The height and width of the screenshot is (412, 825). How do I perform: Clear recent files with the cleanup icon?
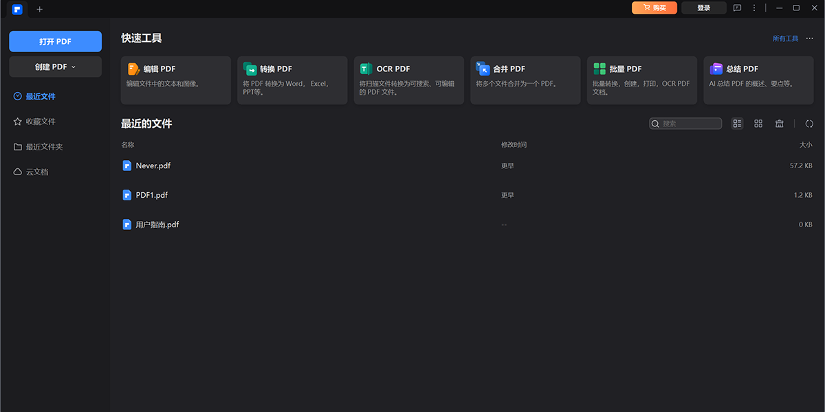pyautogui.click(x=779, y=124)
